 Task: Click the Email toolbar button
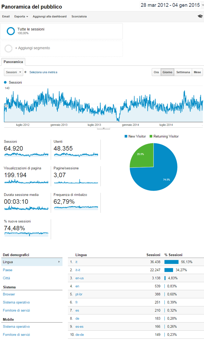[x=6, y=17]
